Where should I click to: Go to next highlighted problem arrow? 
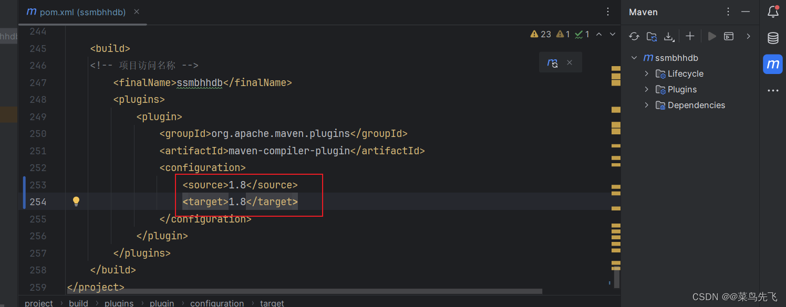pyautogui.click(x=612, y=34)
